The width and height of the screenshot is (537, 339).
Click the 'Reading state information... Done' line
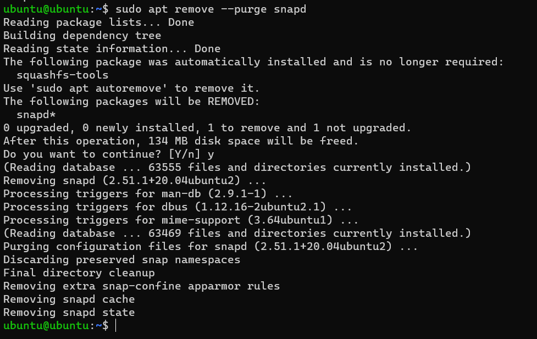[x=112, y=49]
